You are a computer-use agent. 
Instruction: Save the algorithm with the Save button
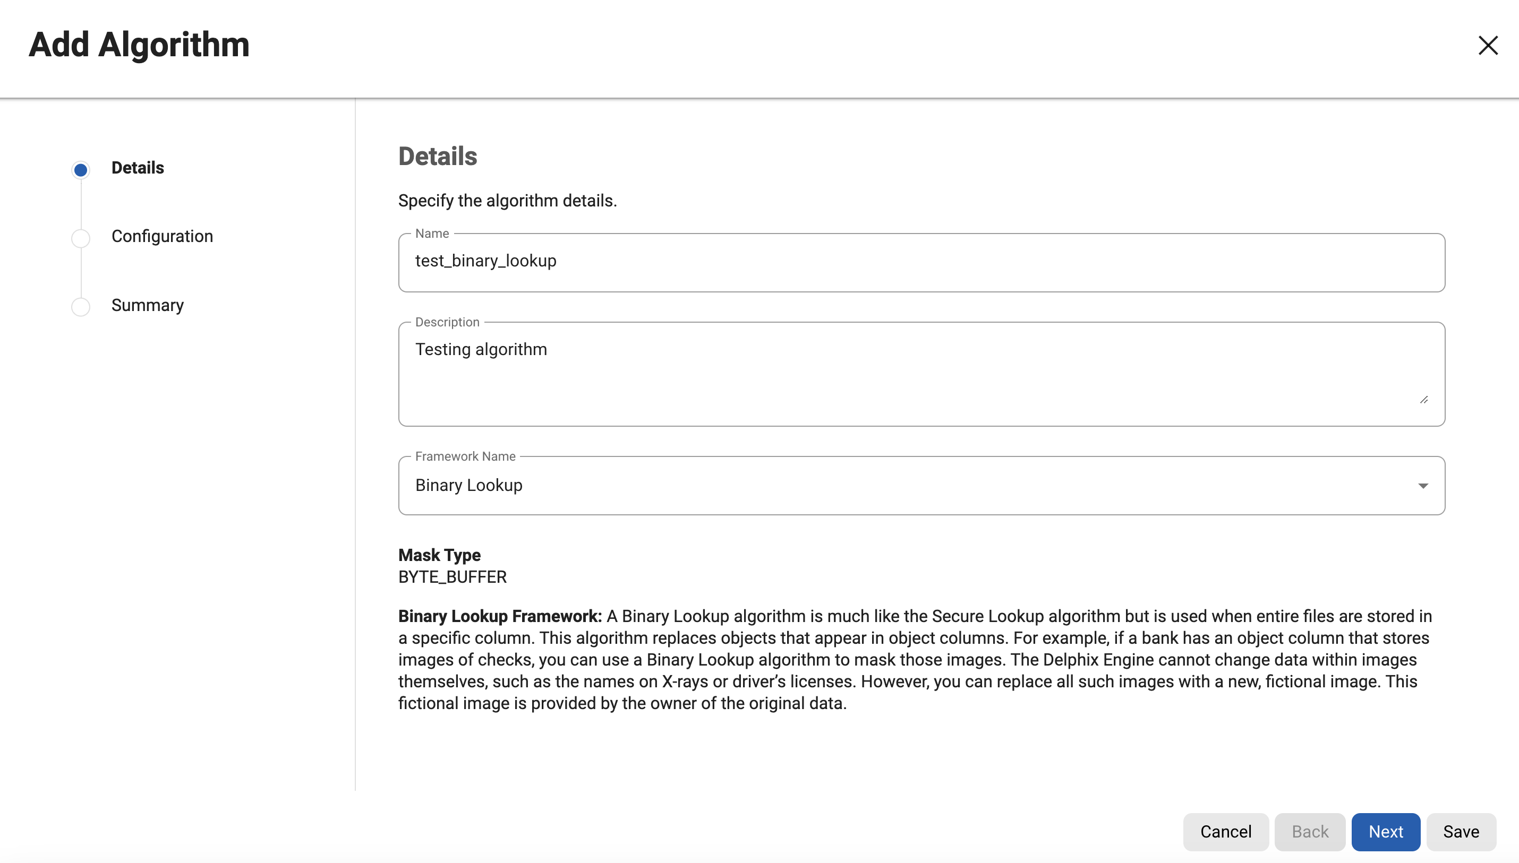tap(1461, 832)
